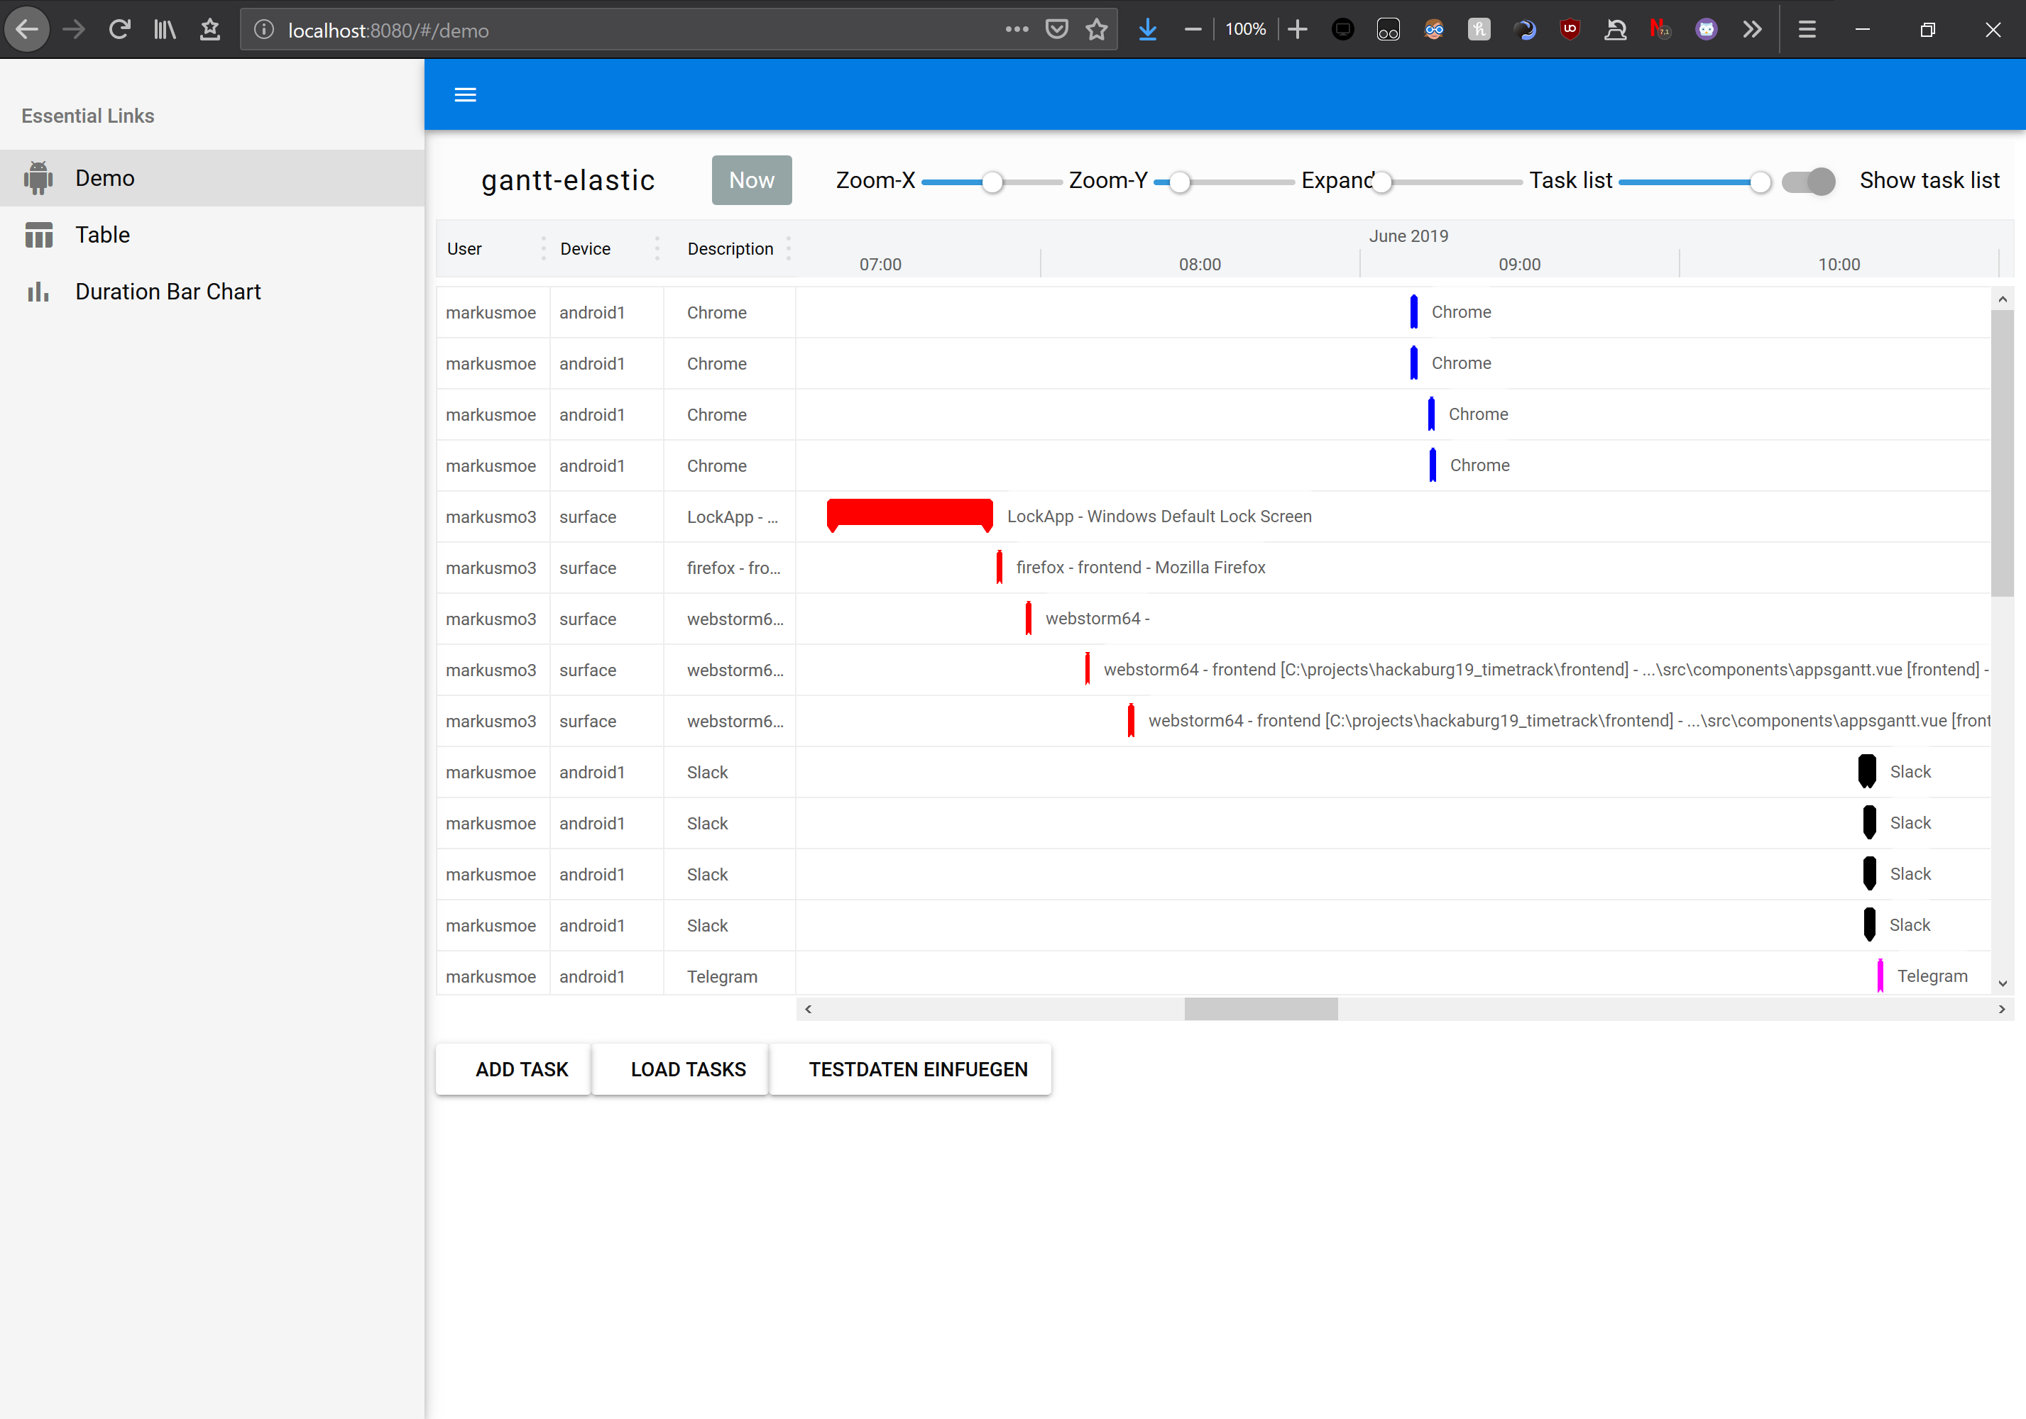This screenshot has width=2026, height=1419.
Task: Open the Firefox application hamburger menu
Action: (x=1806, y=30)
